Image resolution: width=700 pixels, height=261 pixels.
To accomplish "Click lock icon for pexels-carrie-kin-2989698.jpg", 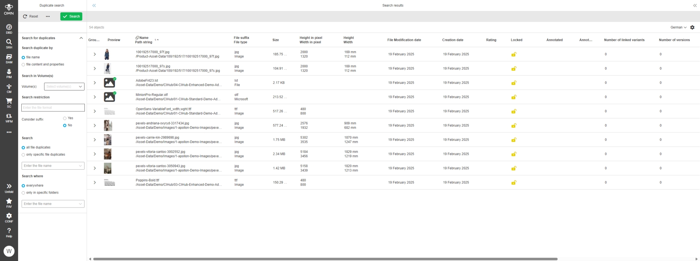I will point(514,140).
